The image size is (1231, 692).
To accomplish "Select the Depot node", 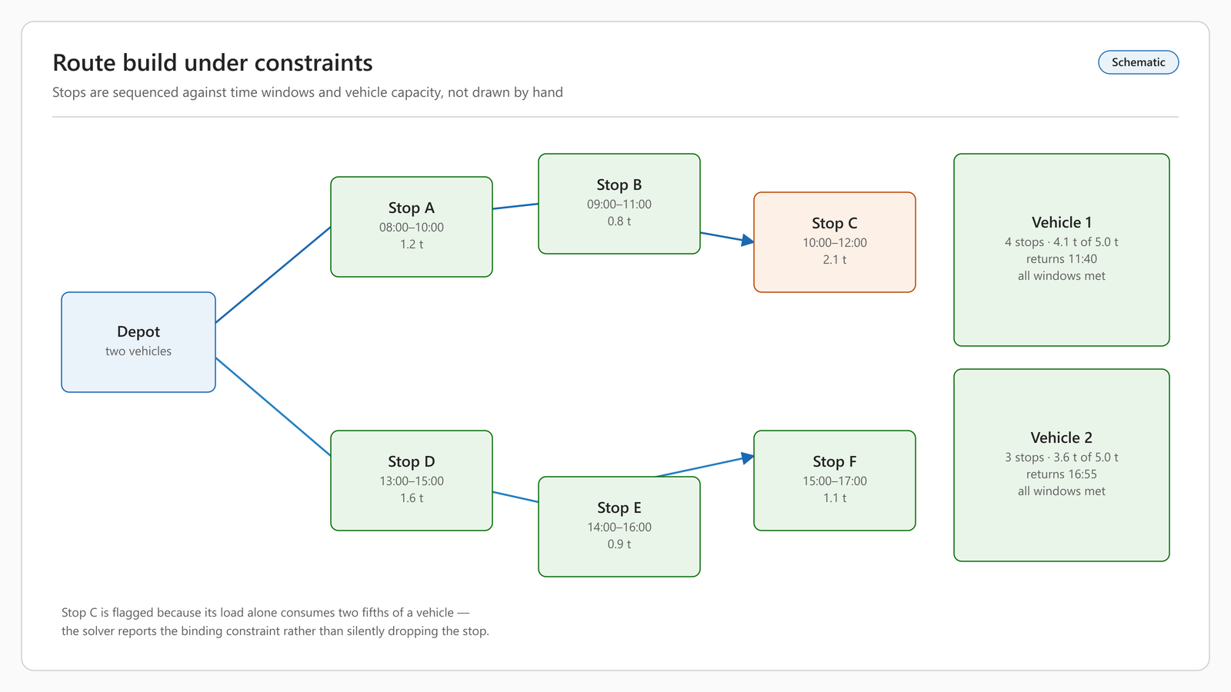I will 138,342.
